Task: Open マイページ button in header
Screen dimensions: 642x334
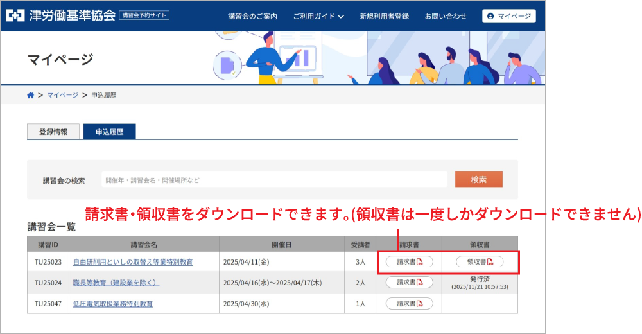Action: 508,16
